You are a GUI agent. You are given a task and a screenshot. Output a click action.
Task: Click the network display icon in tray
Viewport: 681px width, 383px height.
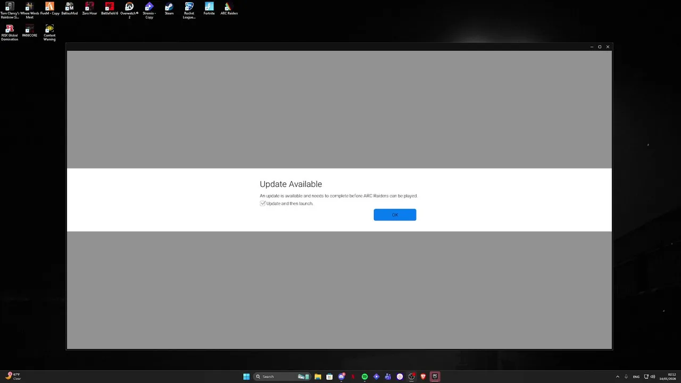[646, 377]
